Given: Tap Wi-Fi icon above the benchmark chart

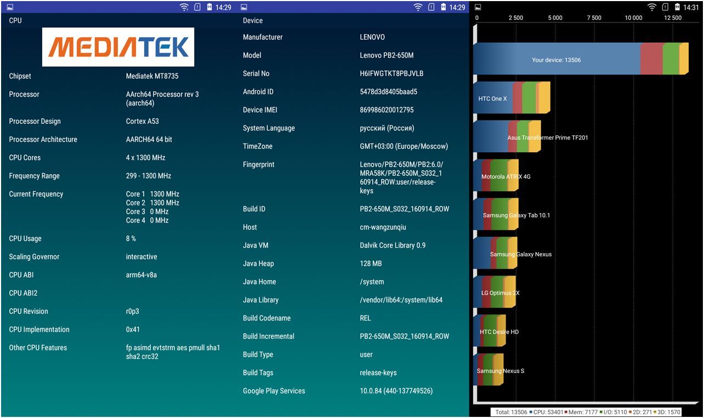Looking at the screenshot, I should [652, 7].
